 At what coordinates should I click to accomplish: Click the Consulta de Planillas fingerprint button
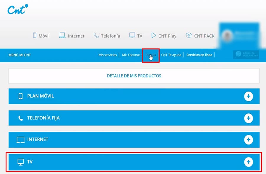[x=246, y=55]
